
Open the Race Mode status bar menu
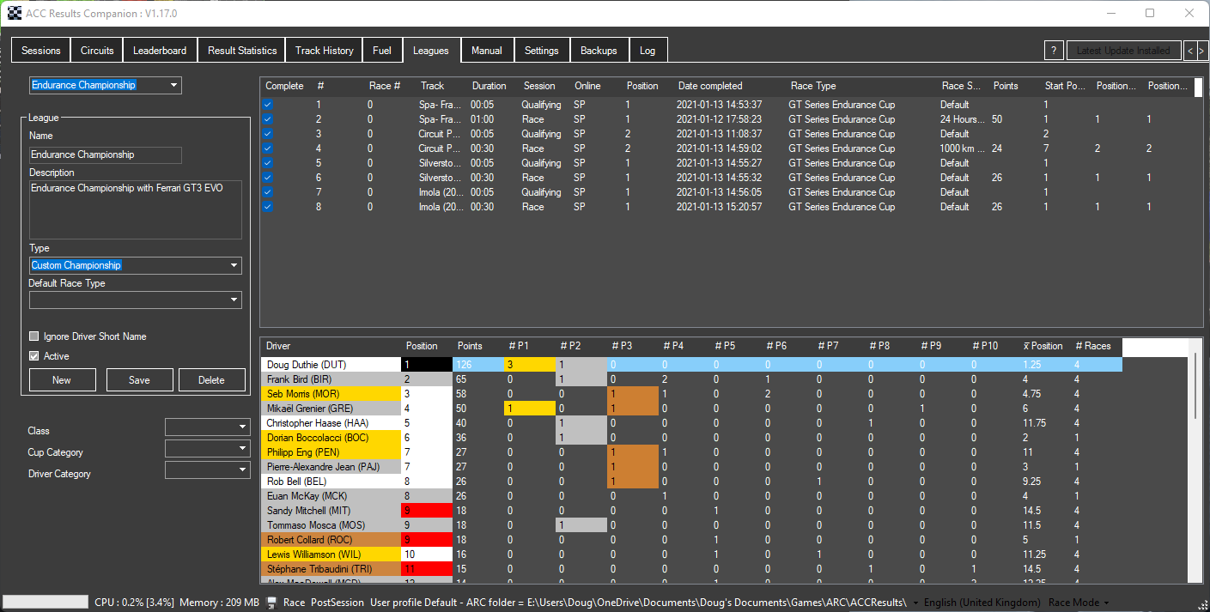pos(1079,603)
